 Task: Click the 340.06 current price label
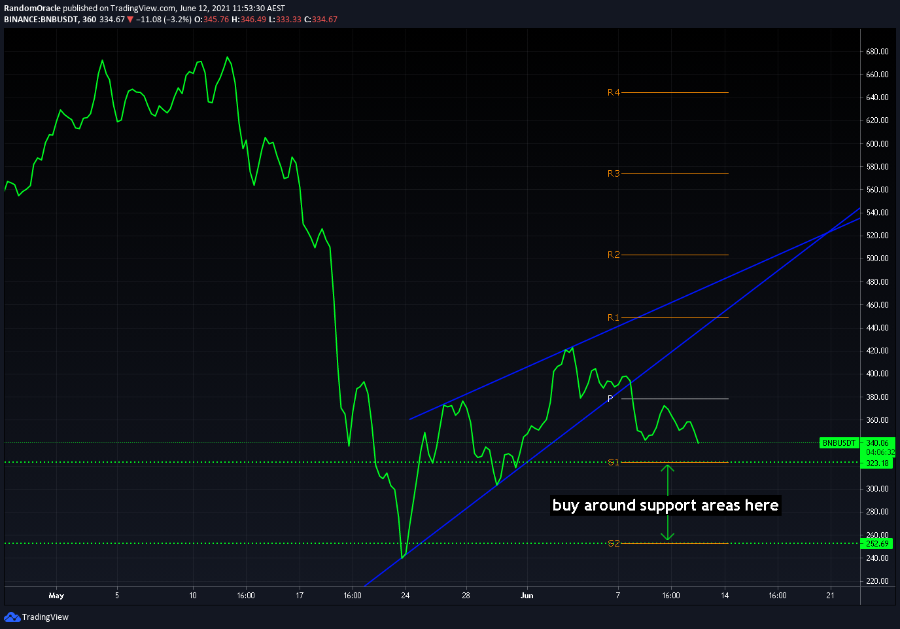point(878,443)
